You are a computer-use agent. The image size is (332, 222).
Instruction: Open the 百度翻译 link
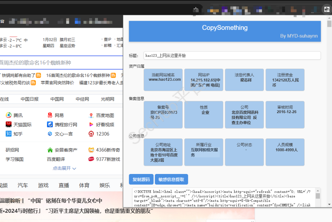[x=56, y=159]
